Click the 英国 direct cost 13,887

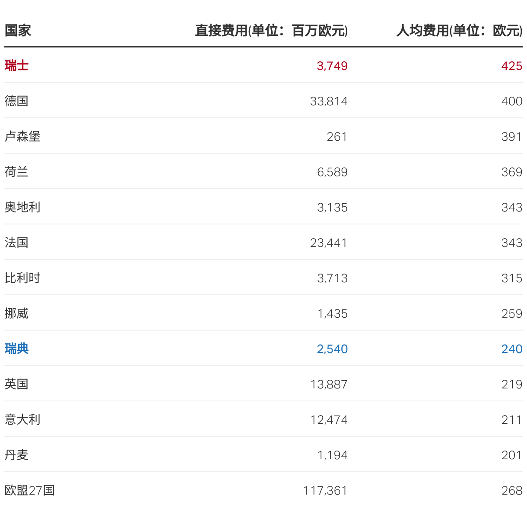pos(328,384)
